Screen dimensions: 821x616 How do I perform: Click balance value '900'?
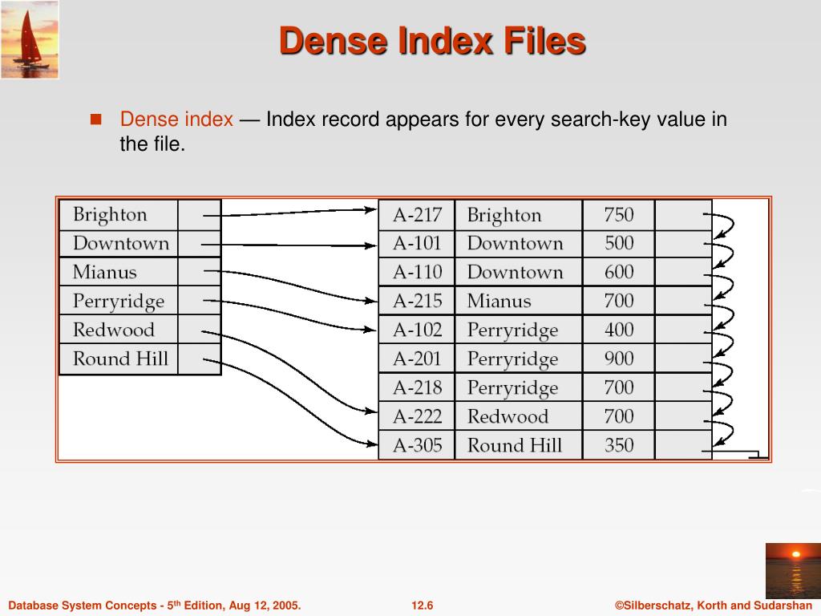coord(619,359)
